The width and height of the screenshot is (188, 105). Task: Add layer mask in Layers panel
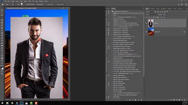pos(174,100)
